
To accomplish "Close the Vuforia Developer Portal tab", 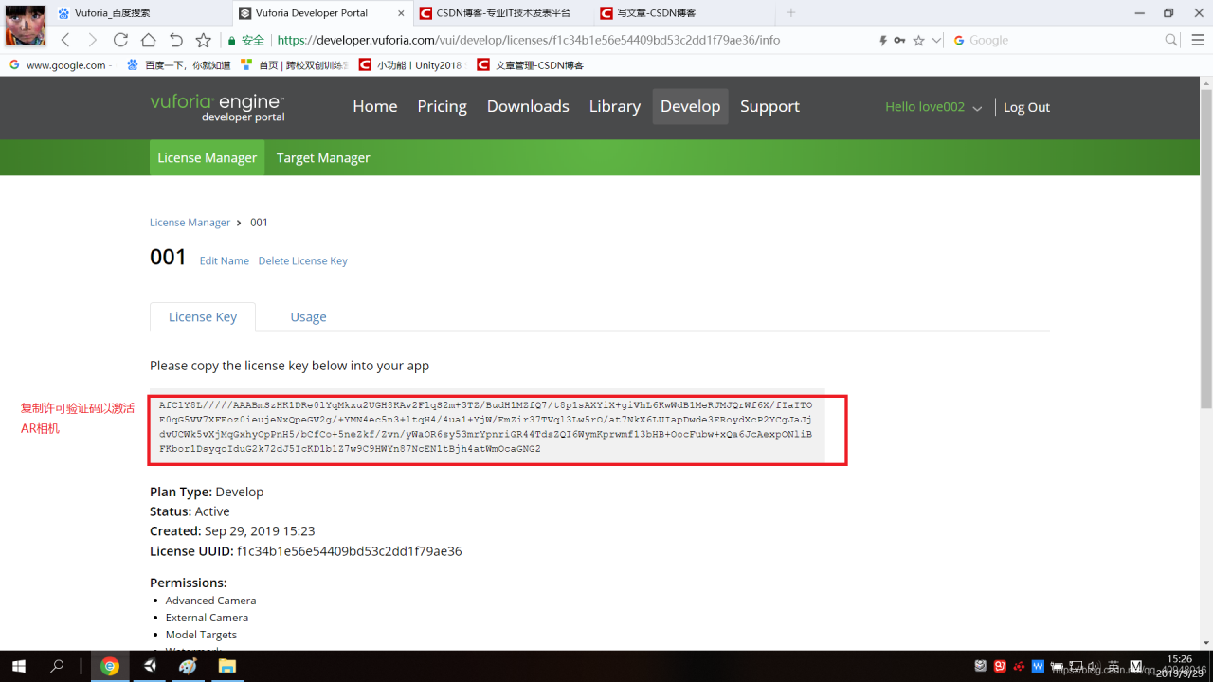I will click(402, 13).
